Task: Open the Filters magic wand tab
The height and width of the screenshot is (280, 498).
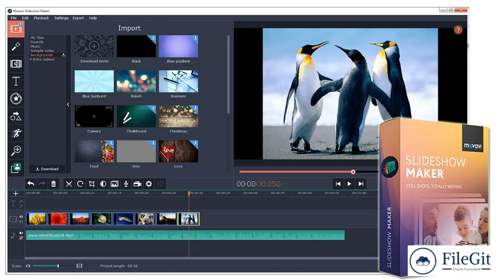Action: (x=16, y=46)
